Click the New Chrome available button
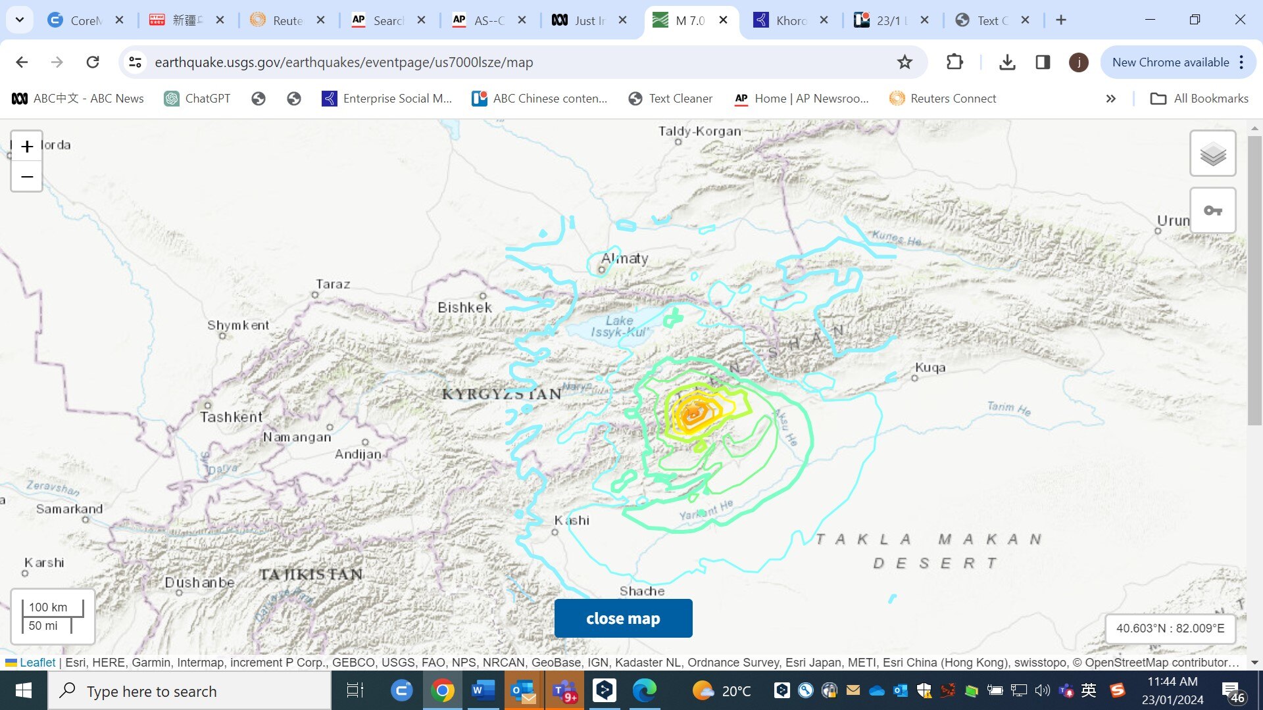Image resolution: width=1263 pixels, height=710 pixels. point(1171,62)
